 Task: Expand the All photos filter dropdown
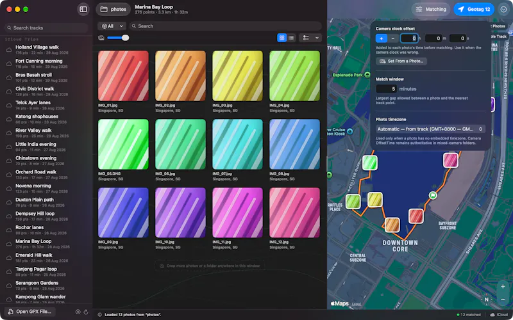point(112,26)
